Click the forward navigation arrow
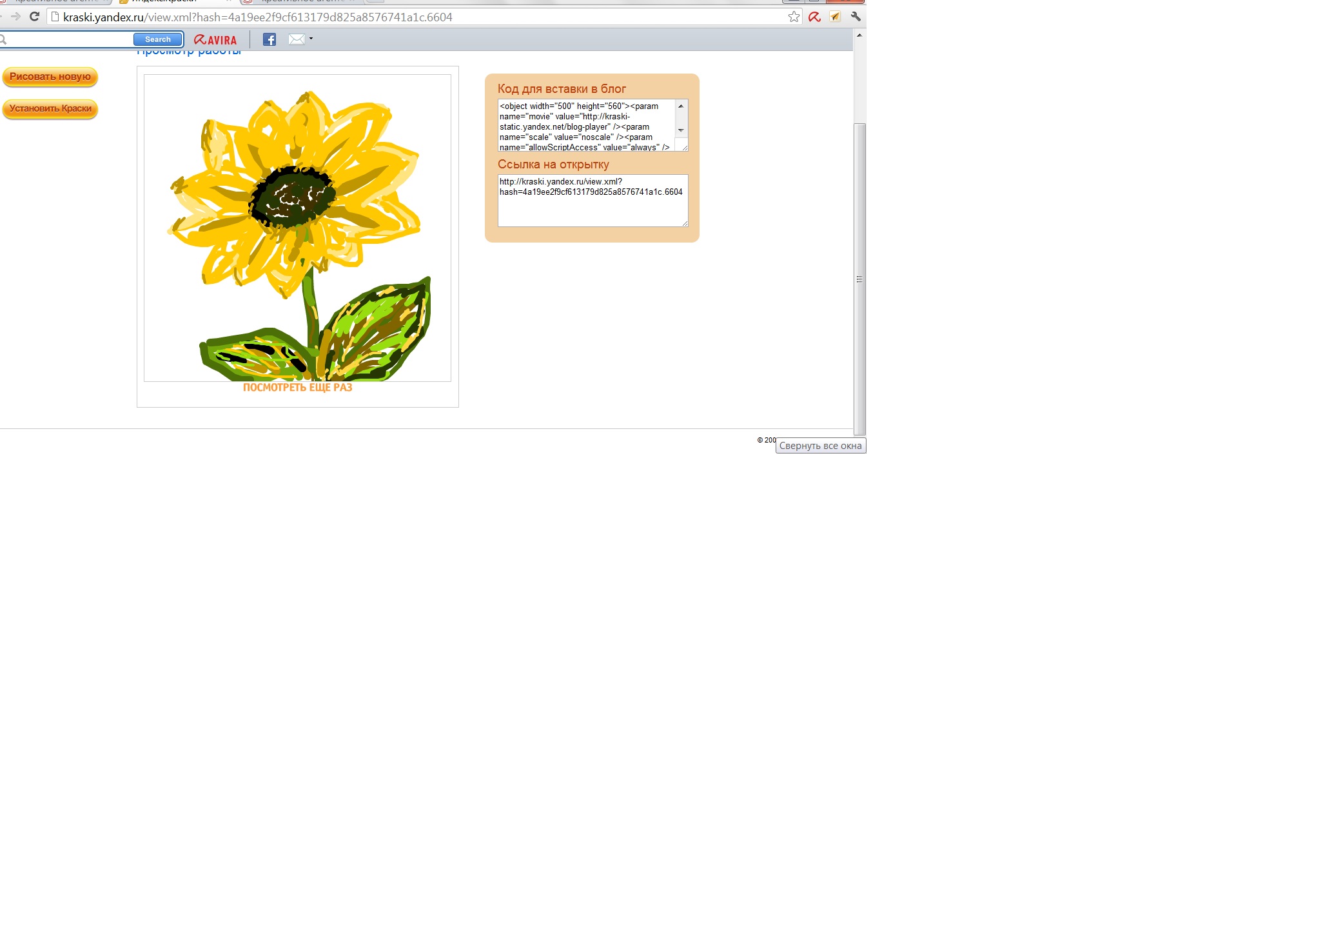This screenshot has height=947, width=1323. click(x=15, y=17)
